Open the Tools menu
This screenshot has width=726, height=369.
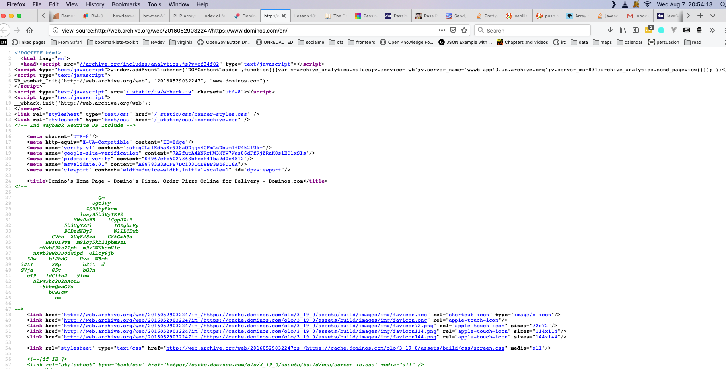154,4
